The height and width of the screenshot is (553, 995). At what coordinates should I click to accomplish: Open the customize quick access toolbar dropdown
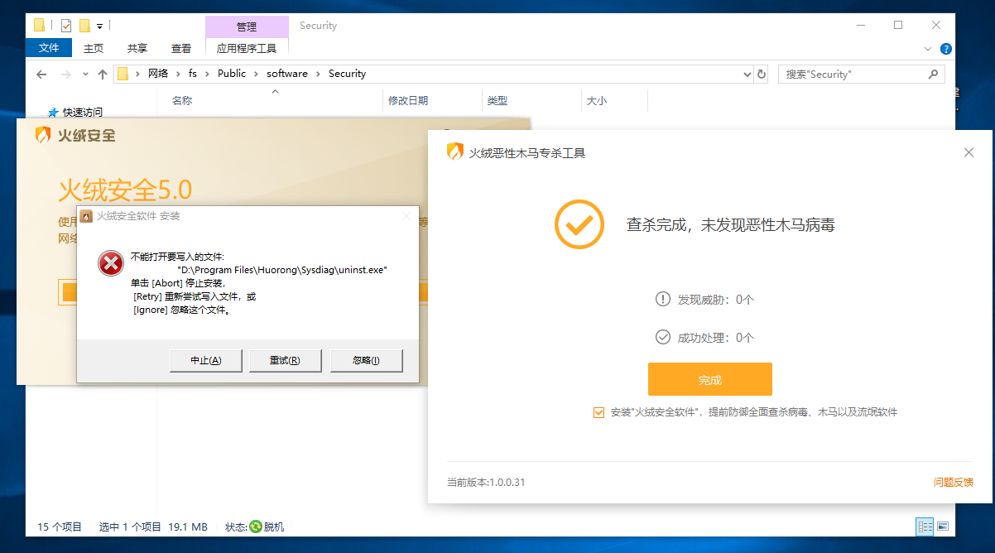(x=100, y=26)
